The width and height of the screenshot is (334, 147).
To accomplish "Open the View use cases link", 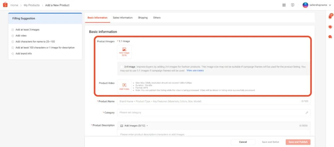I will 195,70.
